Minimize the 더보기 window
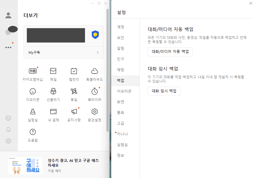The image size is (253, 178). pyautogui.click(x=93, y=3)
